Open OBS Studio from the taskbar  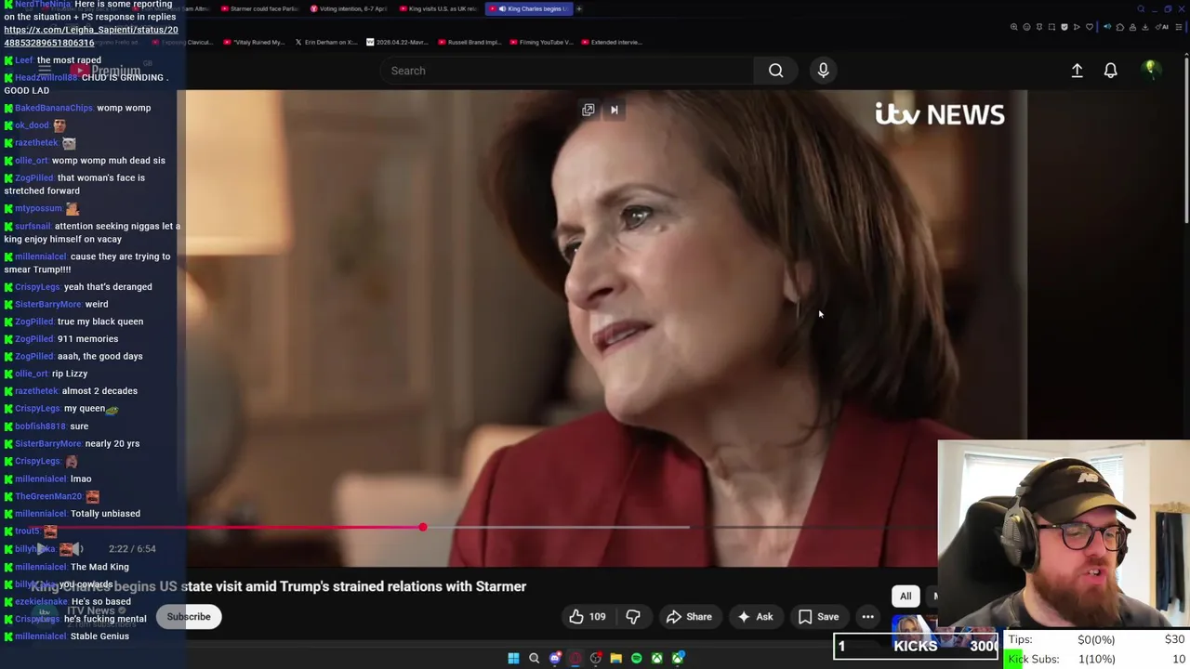[x=596, y=658]
